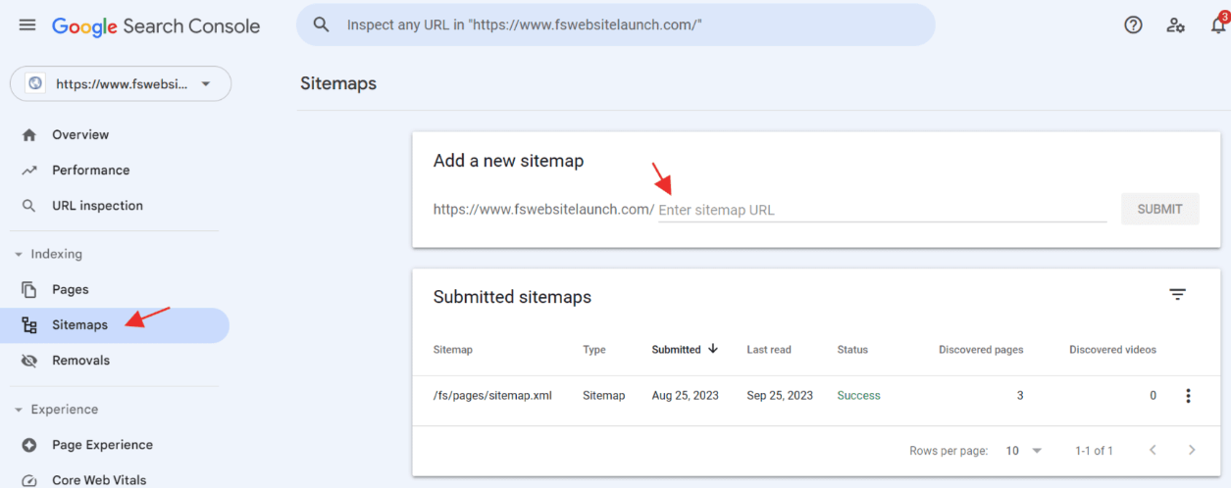Open the hamburger main menu
The height and width of the screenshot is (488, 1231).
(27, 25)
